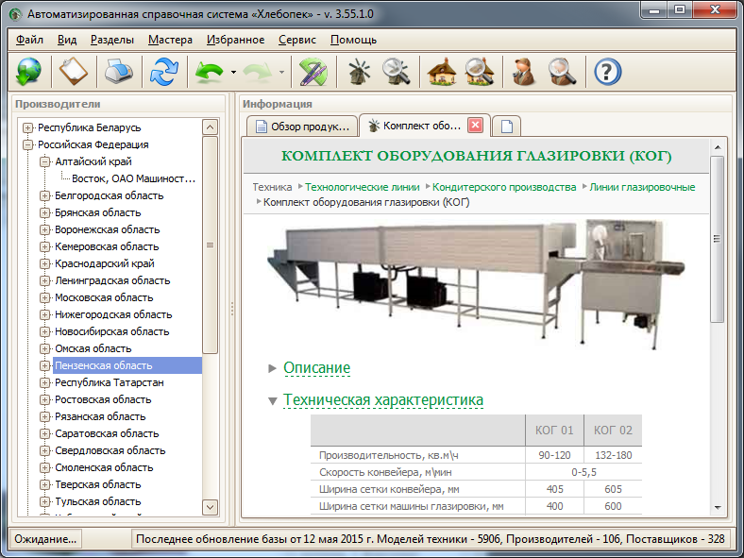Select Воронежская область tree item

click(x=108, y=229)
